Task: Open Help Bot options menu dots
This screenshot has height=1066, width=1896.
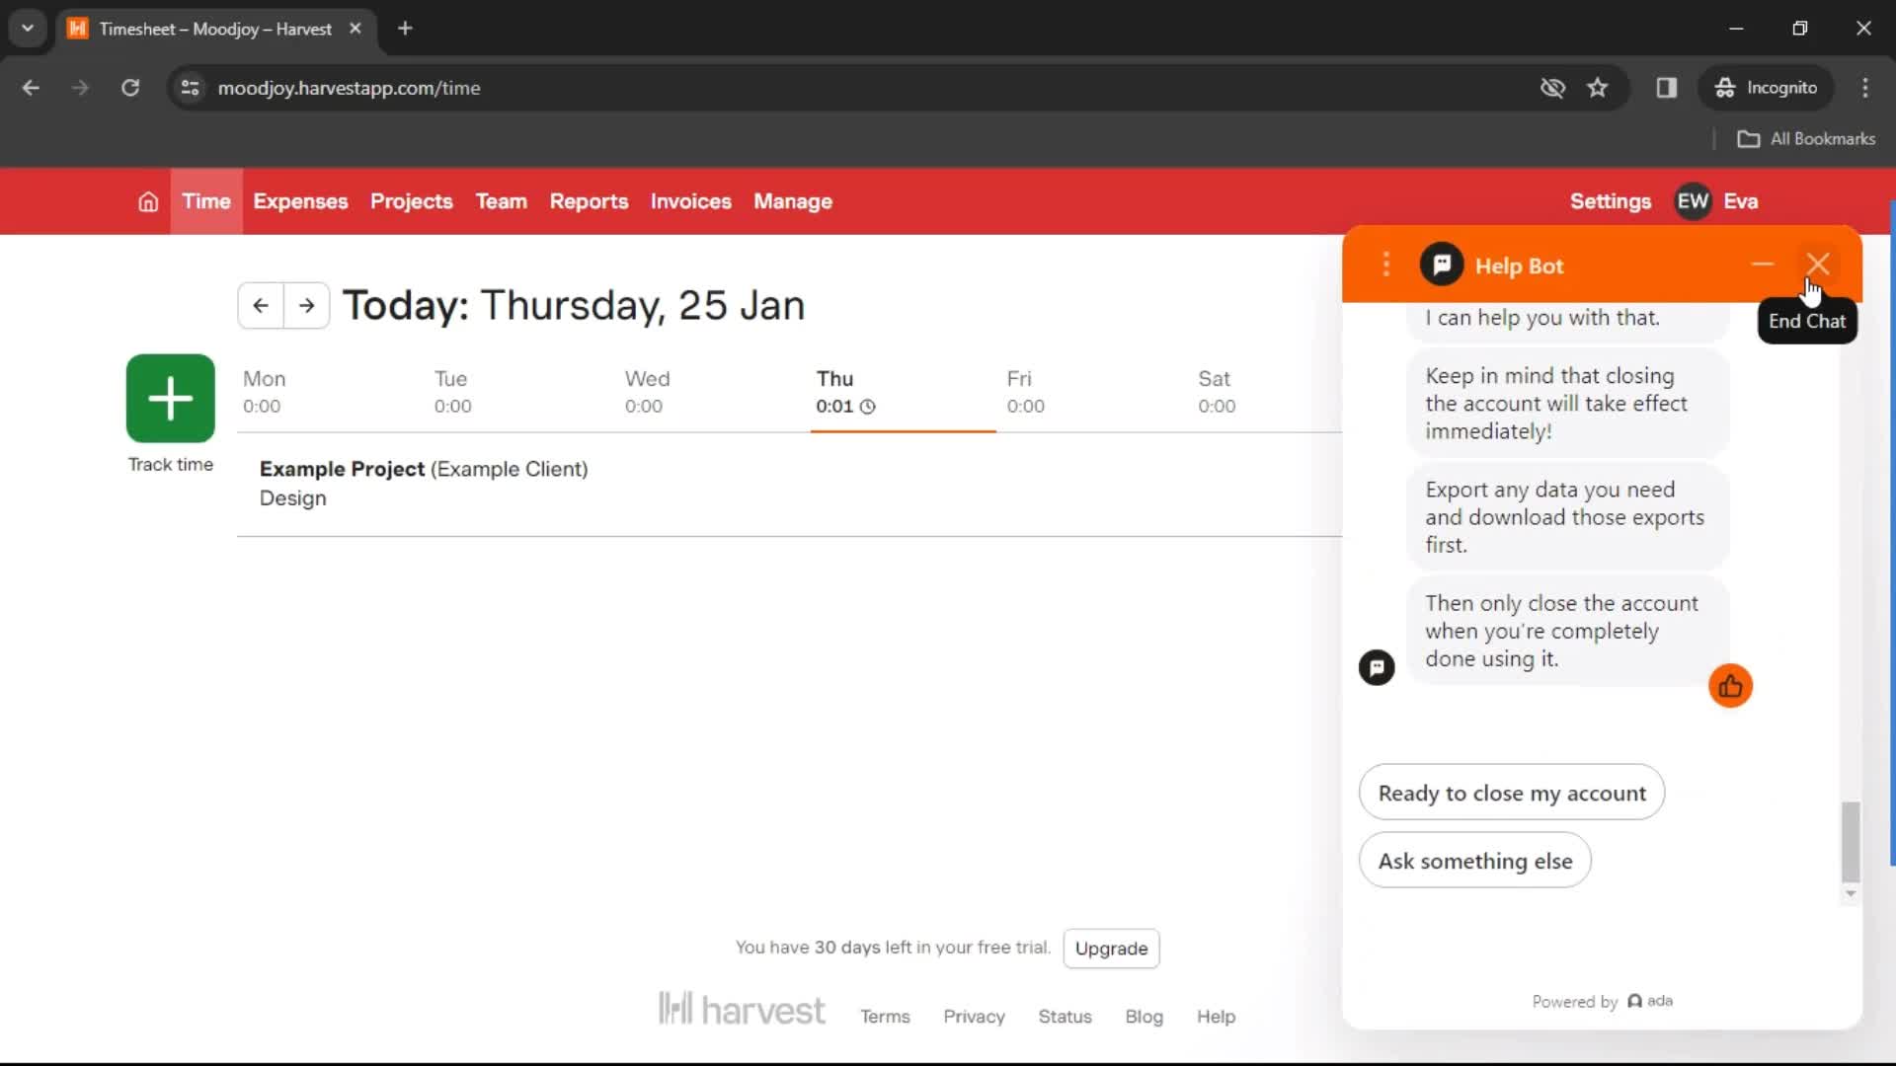Action: [x=1386, y=265]
